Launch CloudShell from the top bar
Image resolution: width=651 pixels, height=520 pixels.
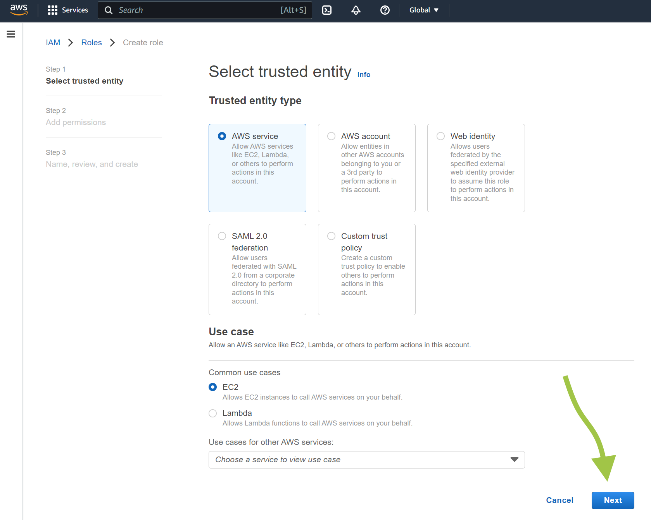tap(327, 10)
